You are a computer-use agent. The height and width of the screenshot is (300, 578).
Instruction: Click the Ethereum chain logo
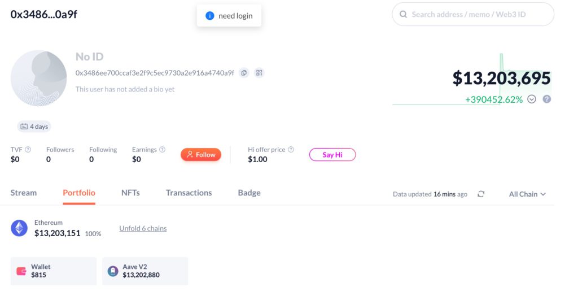pyautogui.click(x=19, y=228)
